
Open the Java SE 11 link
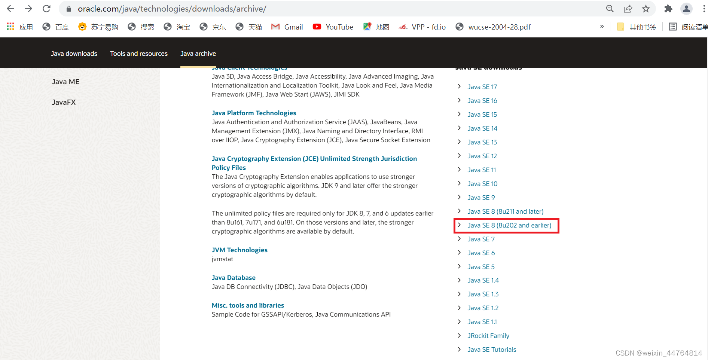pyautogui.click(x=482, y=170)
